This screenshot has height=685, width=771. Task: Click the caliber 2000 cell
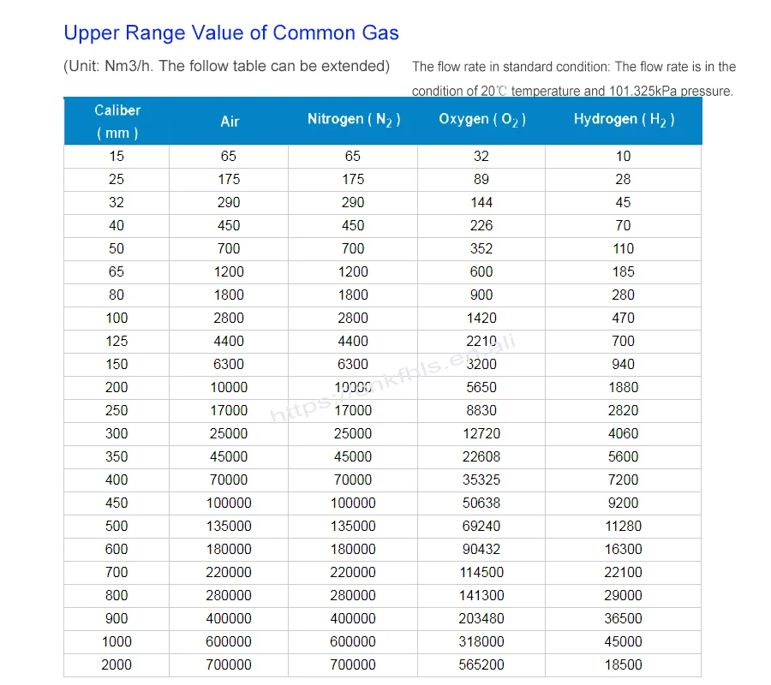117,664
